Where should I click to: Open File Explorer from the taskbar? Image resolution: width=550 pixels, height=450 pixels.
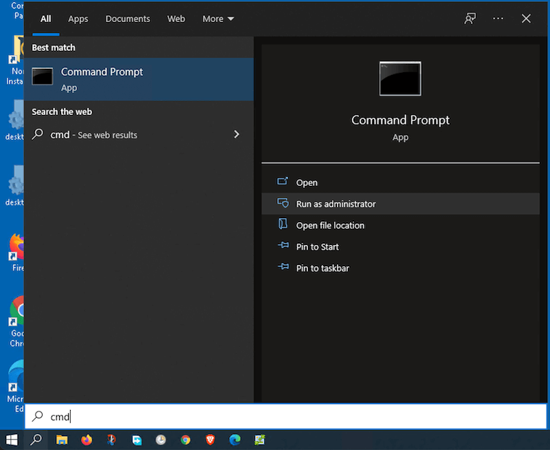tap(62, 440)
